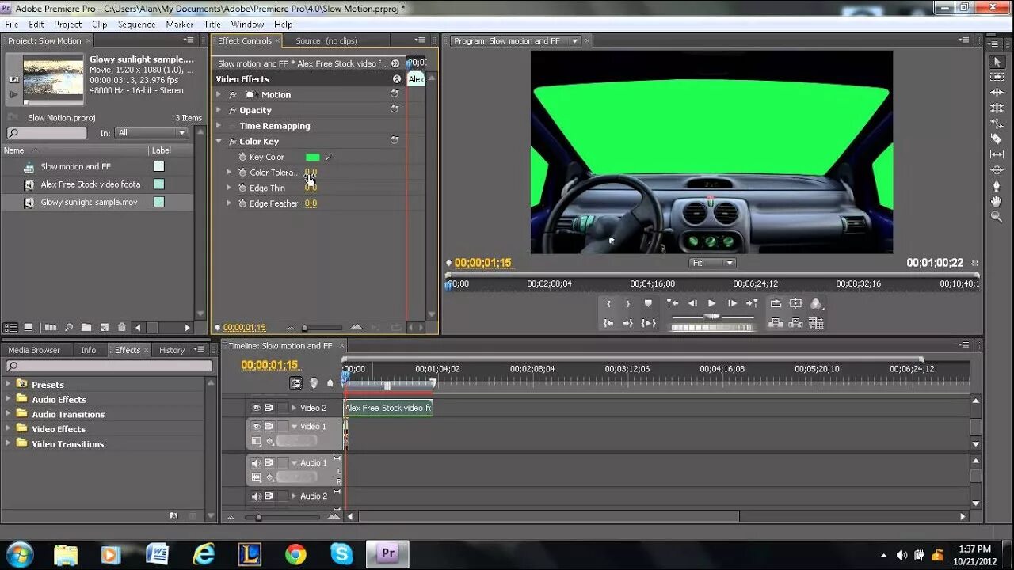Click the Find icon in Project panel
This screenshot has height=570, width=1014.
click(69, 328)
